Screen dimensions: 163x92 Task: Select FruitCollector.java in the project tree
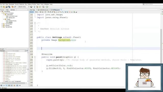point(13,16)
